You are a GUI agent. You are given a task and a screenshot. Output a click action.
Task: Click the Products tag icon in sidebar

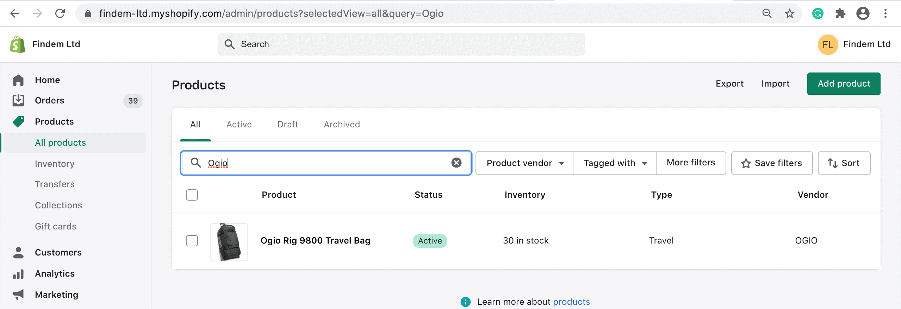pyautogui.click(x=18, y=122)
